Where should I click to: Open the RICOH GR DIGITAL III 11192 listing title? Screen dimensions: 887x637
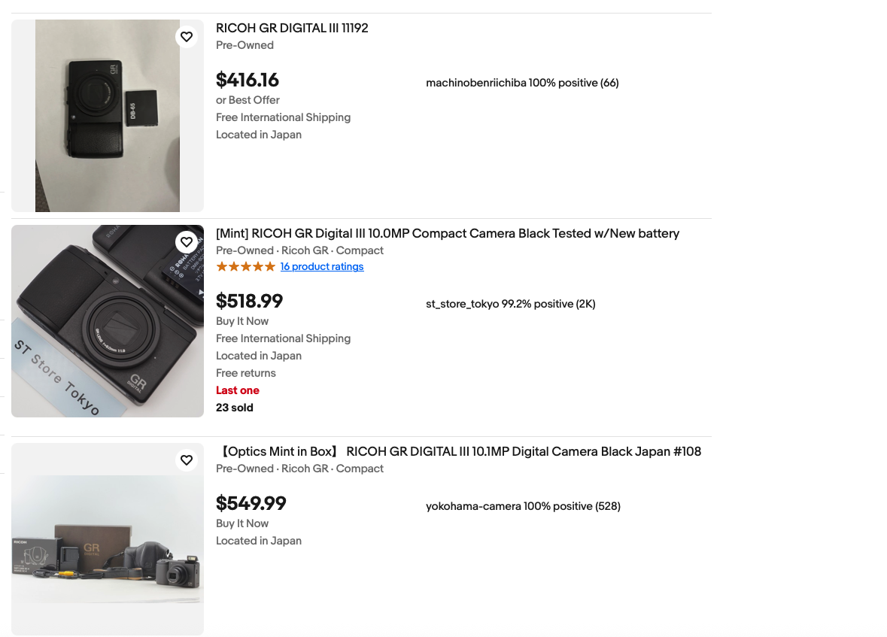click(x=292, y=29)
